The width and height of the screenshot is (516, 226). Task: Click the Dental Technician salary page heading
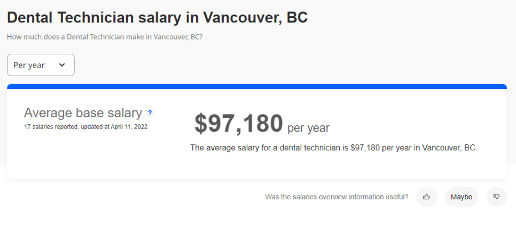[x=157, y=17]
